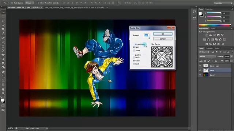Open the Normal blend mode dropdown

[x=207, y=56]
